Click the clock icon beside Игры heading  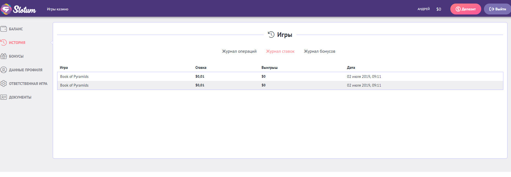coord(271,35)
